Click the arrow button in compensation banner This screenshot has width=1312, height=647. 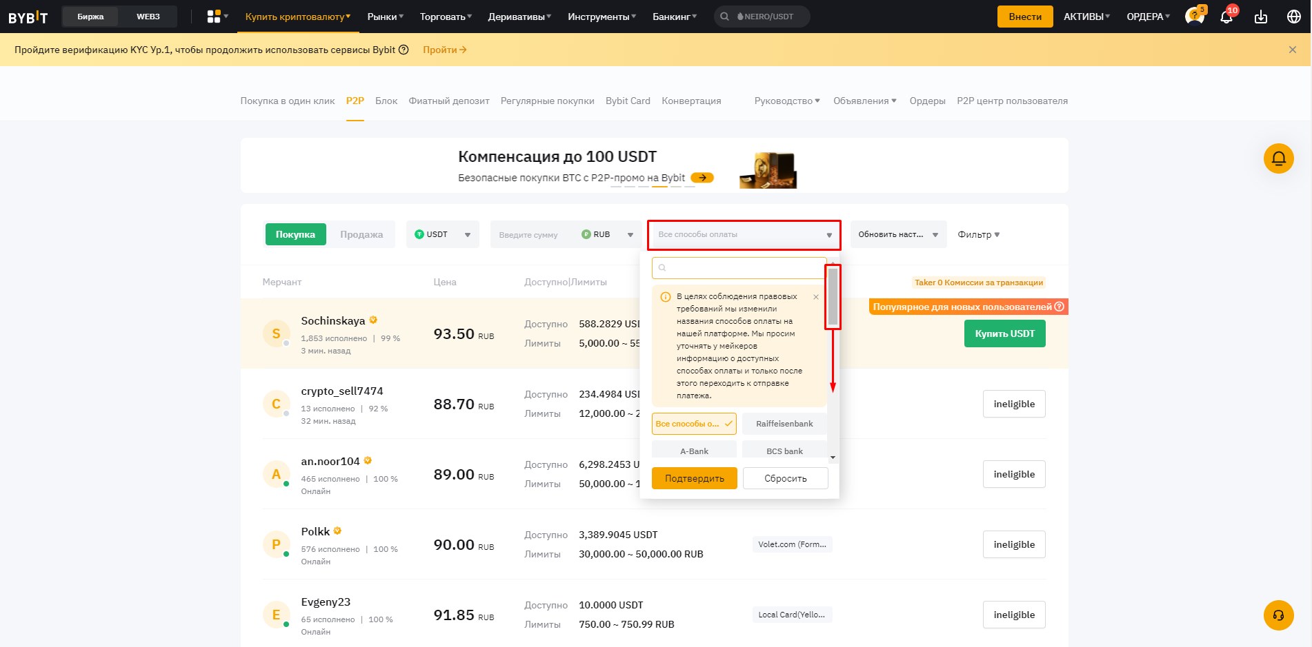[x=702, y=178]
